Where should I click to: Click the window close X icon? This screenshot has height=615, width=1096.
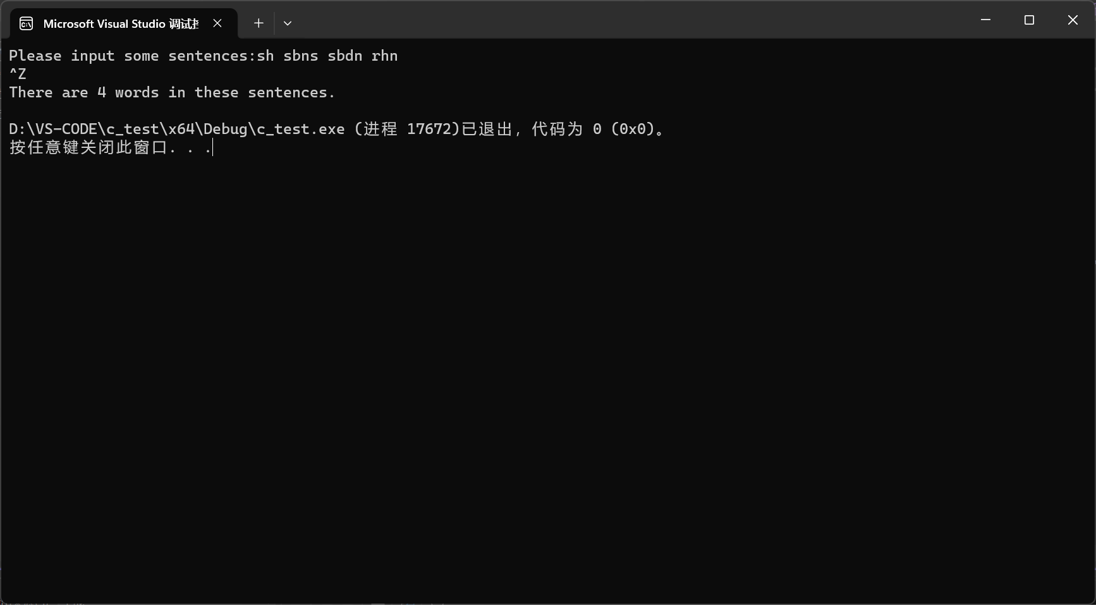coord(1073,20)
